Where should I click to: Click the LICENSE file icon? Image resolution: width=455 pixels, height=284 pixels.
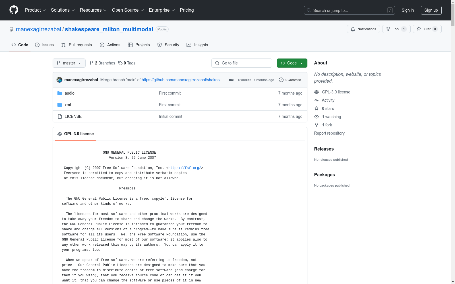pyautogui.click(x=60, y=116)
